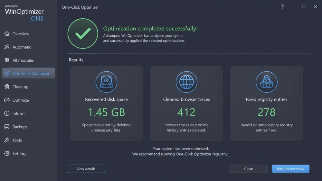The width and height of the screenshot is (322, 181).
Task: Click the Overview home icon
Action: tap(7, 34)
